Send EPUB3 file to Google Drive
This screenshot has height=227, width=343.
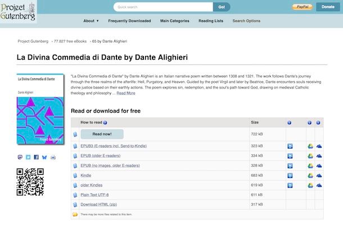pos(310,146)
